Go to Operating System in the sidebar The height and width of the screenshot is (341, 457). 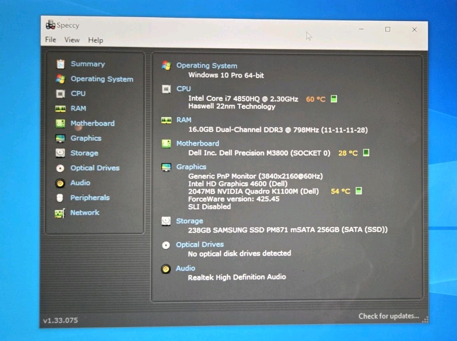pos(102,79)
